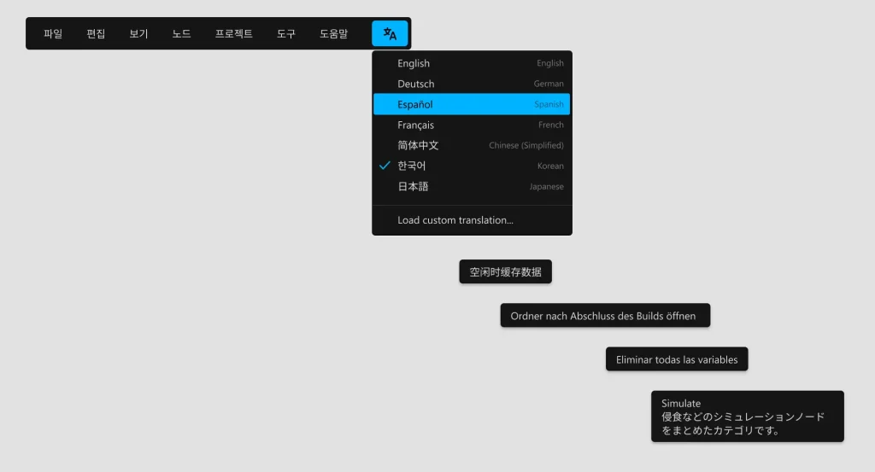
Task: Click the Eliminar todas las variables tooltip
Action: click(x=677, y=359)
